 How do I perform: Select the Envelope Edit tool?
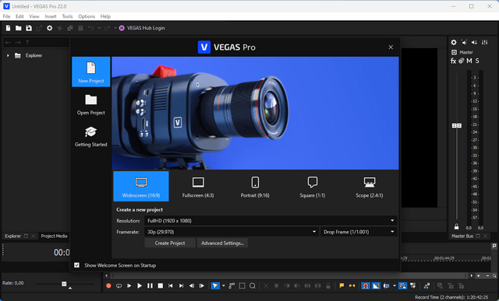232,285
